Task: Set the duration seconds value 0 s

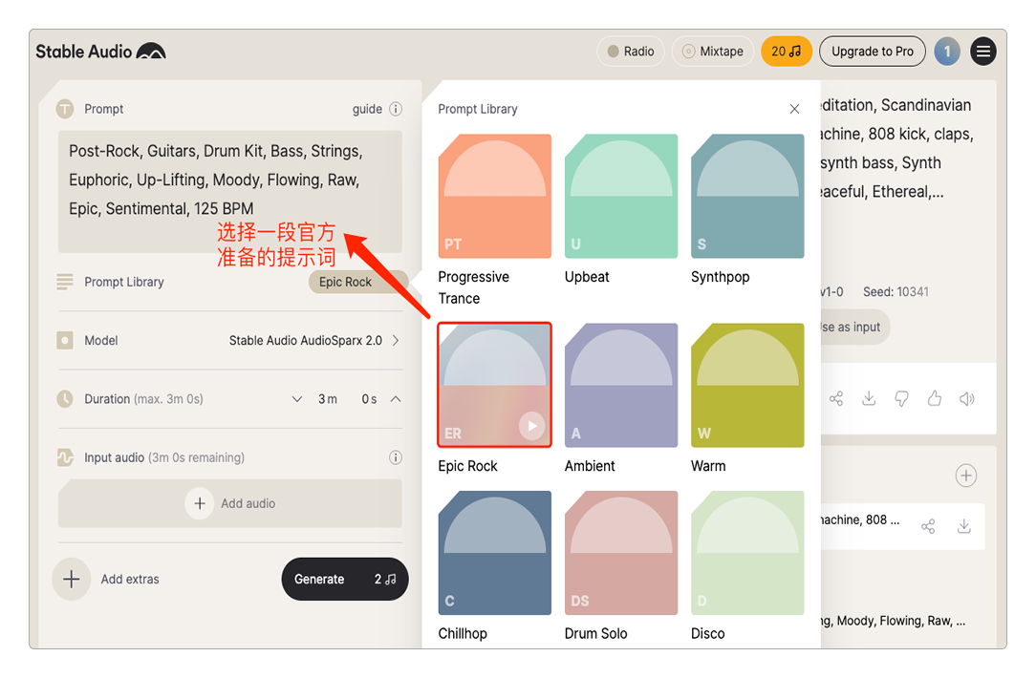Action: 369,399
